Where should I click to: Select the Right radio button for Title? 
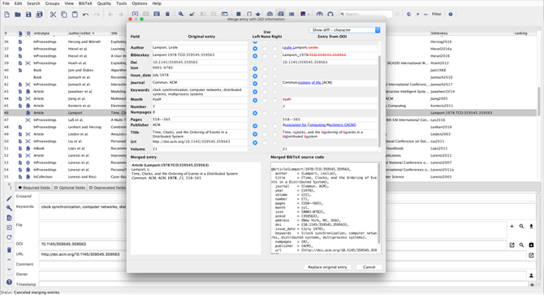pos(274,134)
